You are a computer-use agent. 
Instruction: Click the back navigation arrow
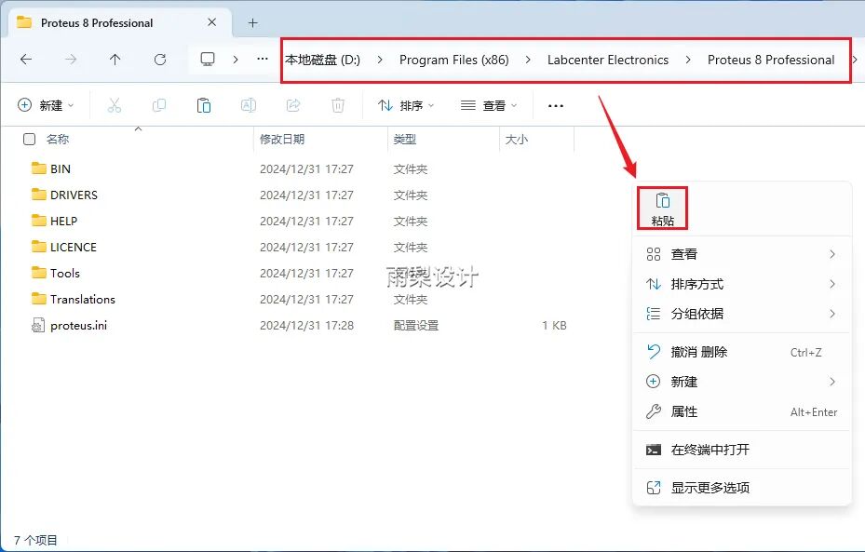coord(27,60)
